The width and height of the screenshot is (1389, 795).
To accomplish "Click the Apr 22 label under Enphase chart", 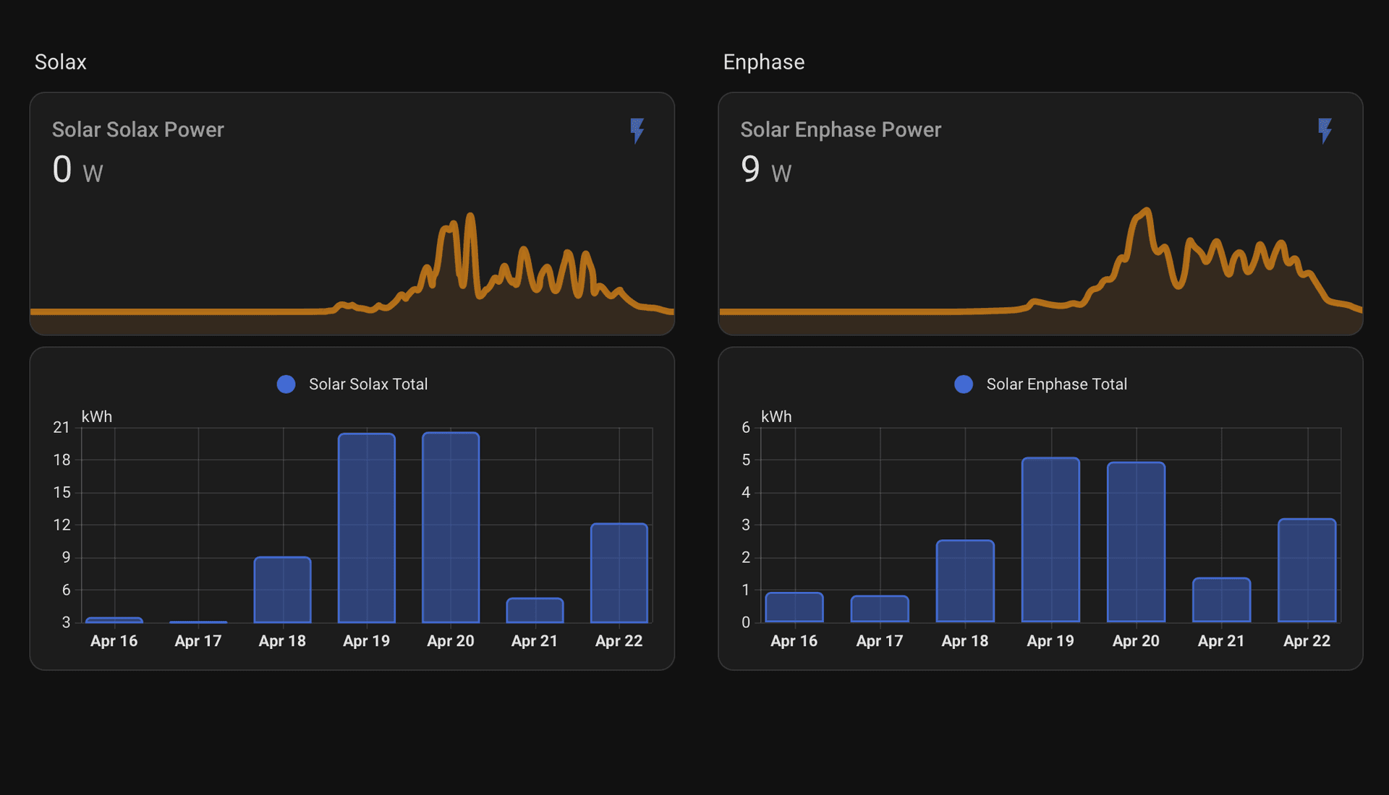I will click(x=1307, y=641).
